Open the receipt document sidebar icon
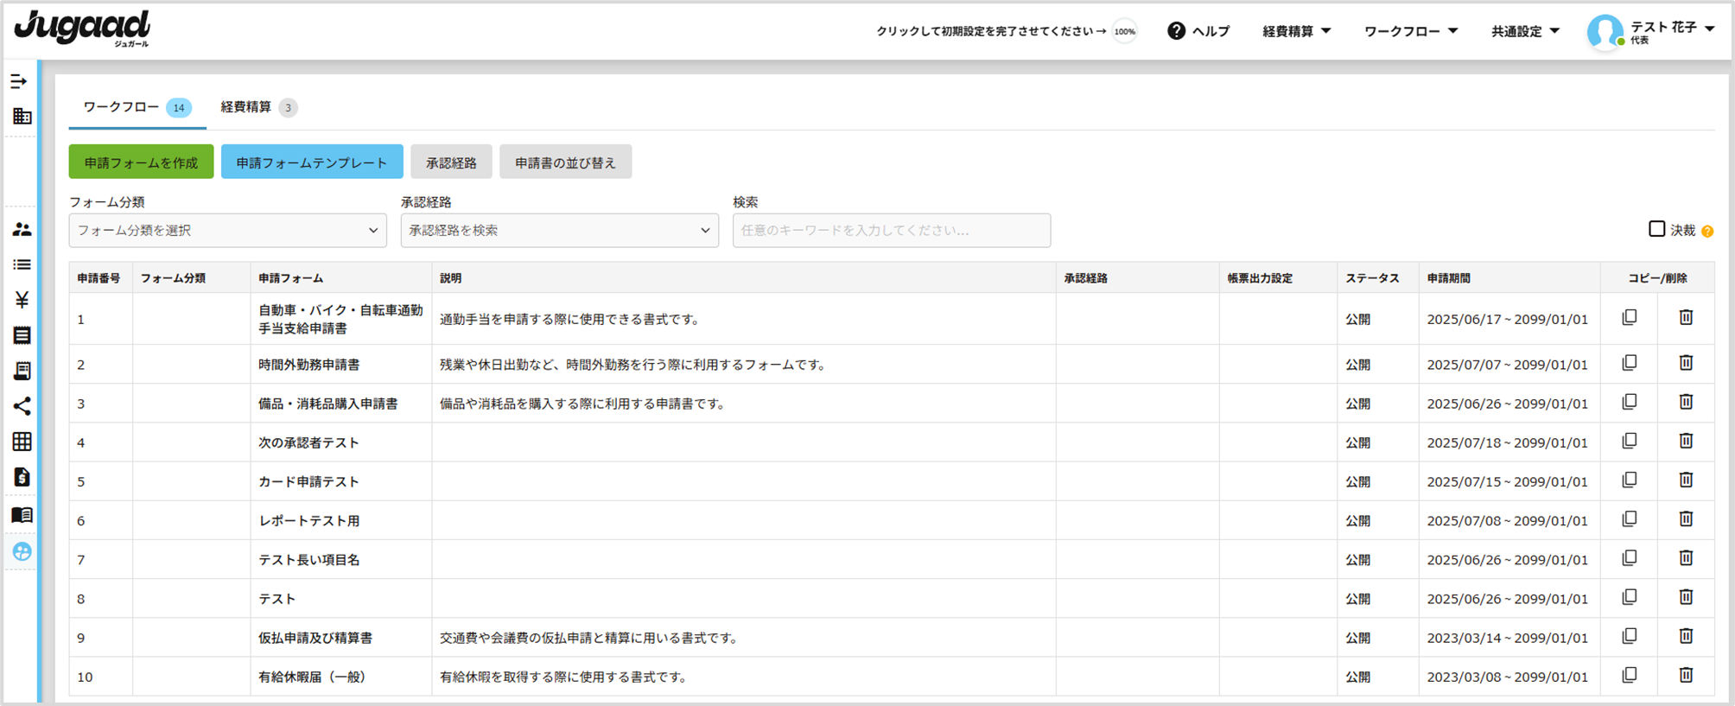1735x706 pixels. (22, 371)
